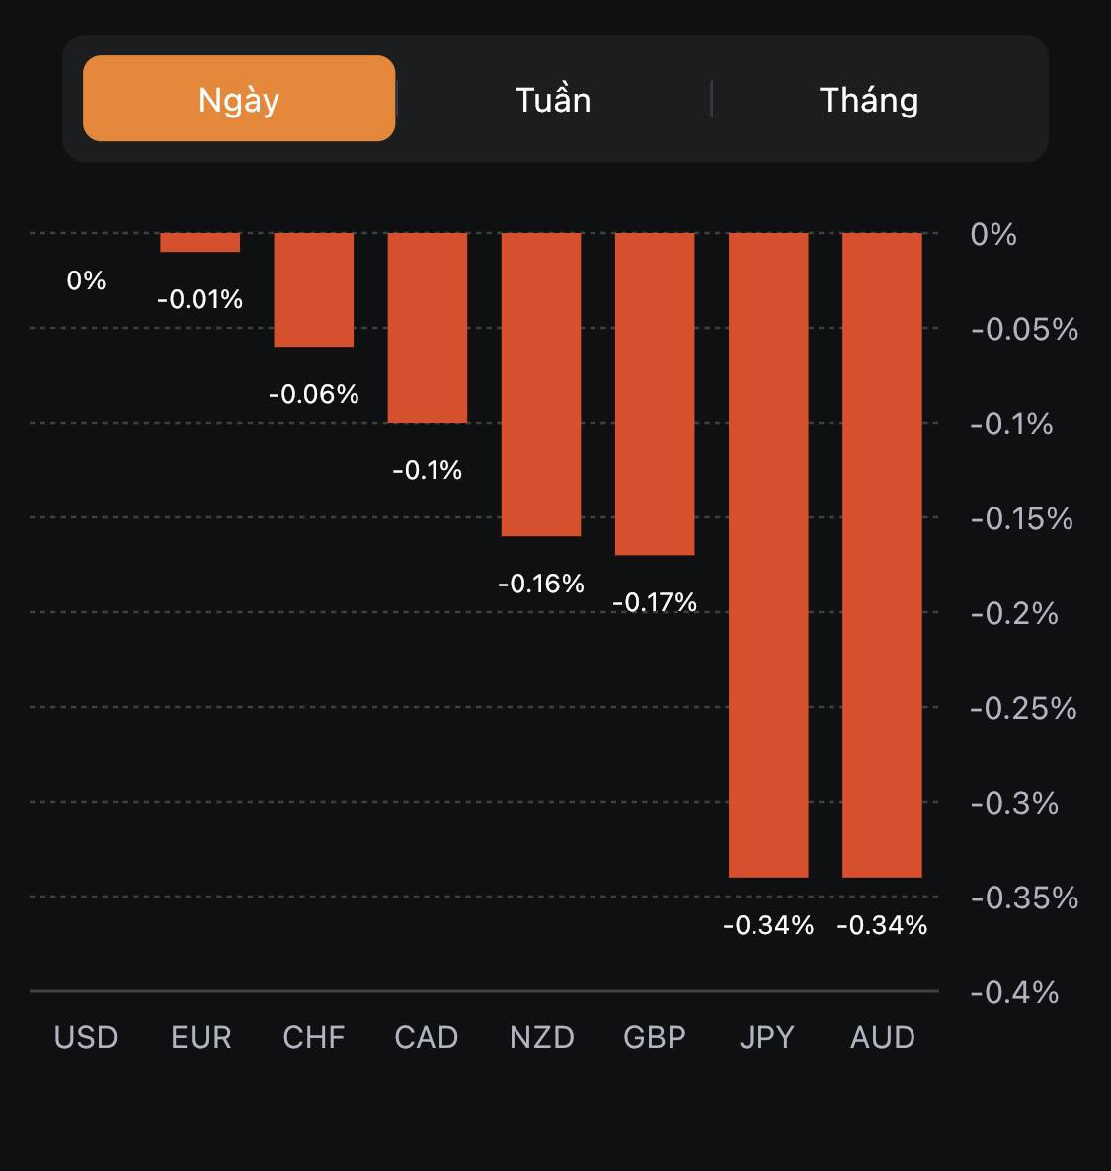Screen dimensions: 1111x1171
Task: Select the Ngày tab
Action: (239, 99)
